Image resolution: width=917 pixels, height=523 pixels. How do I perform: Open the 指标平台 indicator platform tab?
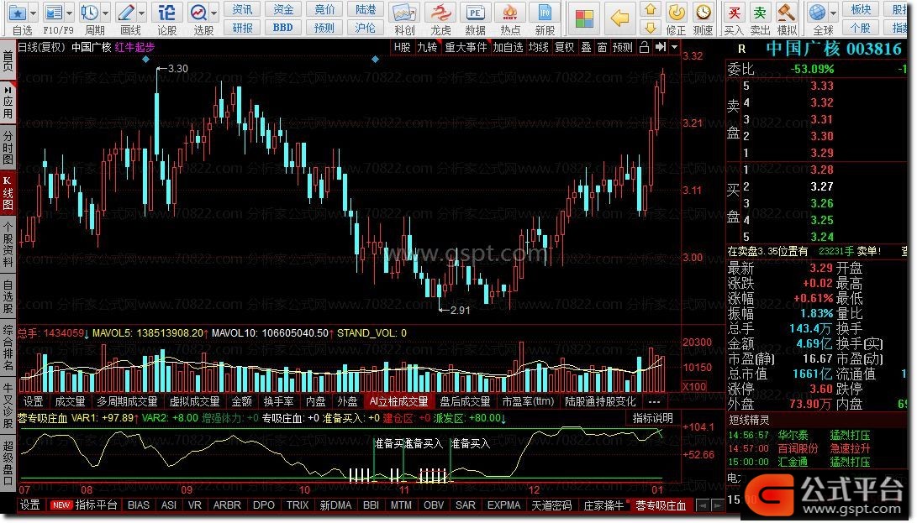pyautogui.click(x=96, y=505)
